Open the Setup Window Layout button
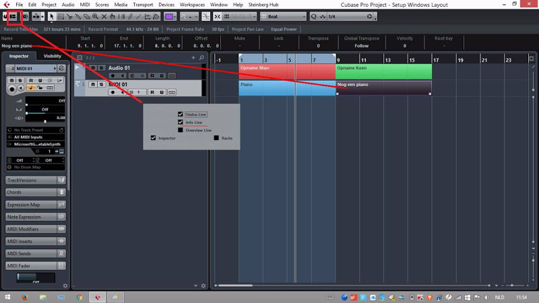Viewport: 539px width, 303px height. point(13,16)
